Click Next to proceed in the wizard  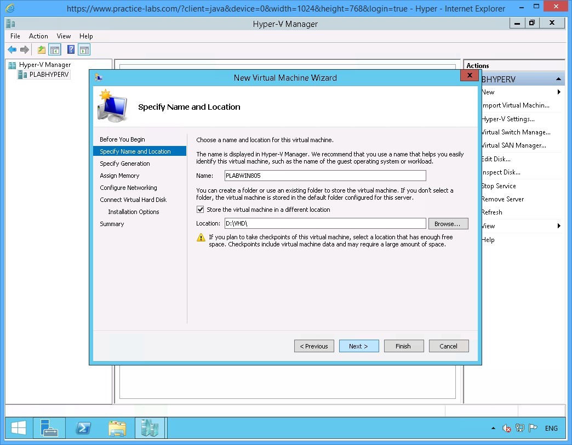(359, 346)
